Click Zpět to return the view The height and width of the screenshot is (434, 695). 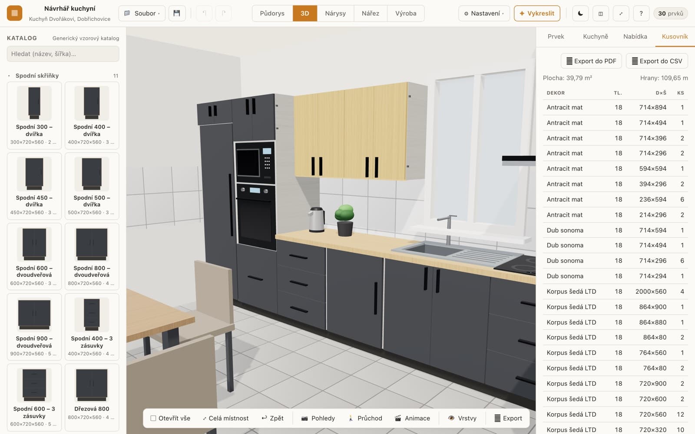[x=272, y=418]
